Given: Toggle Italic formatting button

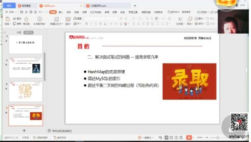Looking at the screenshot, I should (x=91, y=24).
